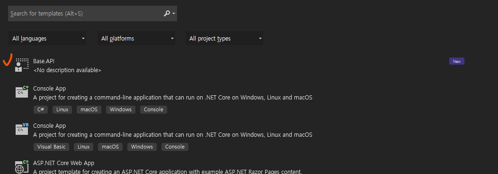The width and height of the screenshot is (498, 174).
Task: Click the C# tag under Console App
Action: pos(41,109)
